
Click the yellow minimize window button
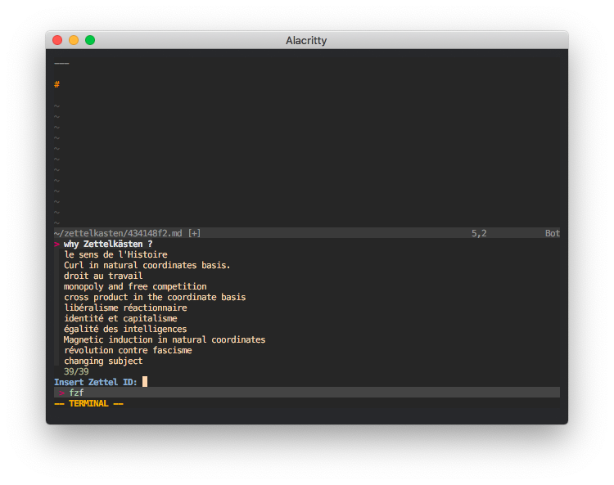pyautogui.click(x=74, y=40)
